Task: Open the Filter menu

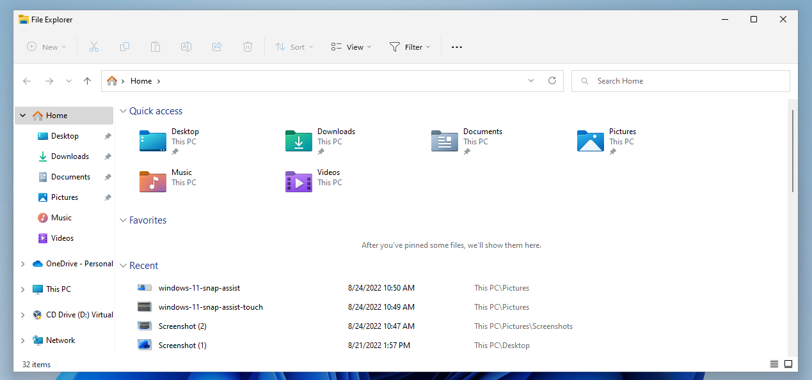Action: (410, 47)
